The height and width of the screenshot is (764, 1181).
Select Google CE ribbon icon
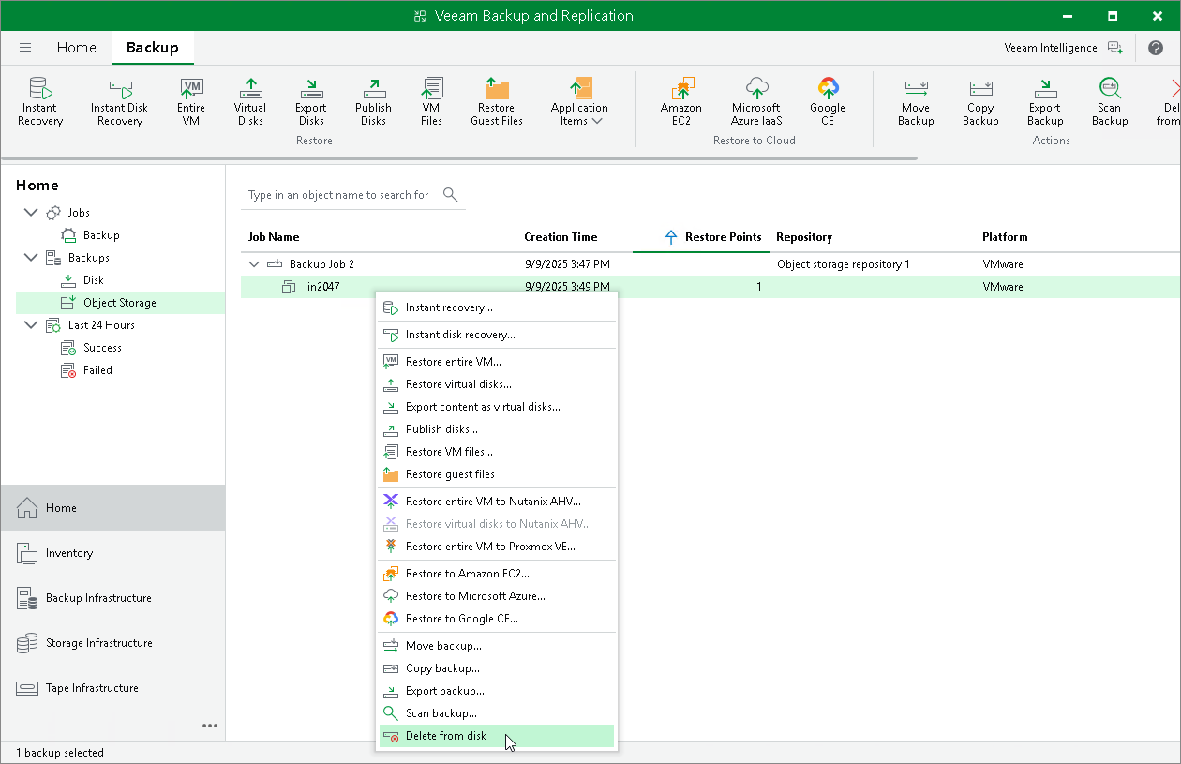pos(828,101)
